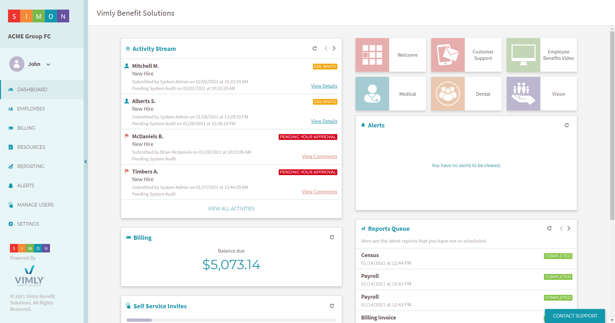615x323 pixels.
Task: Open the Alerts section from the sidebar
Action: coord(26,185)
